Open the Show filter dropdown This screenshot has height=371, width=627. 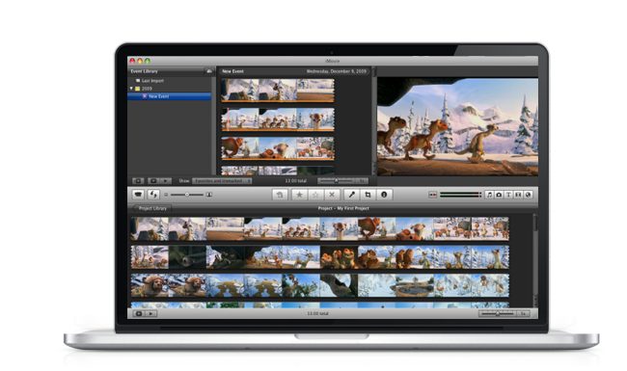coord(222,181)
